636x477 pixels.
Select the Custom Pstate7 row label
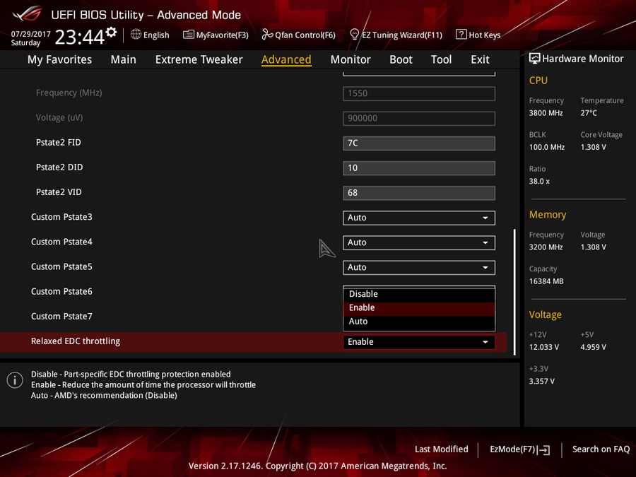tap(61, 317)
